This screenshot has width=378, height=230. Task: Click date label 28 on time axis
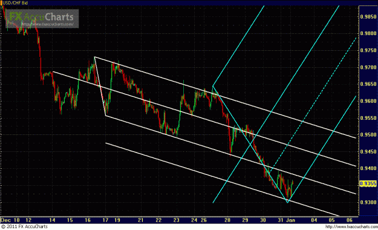pyautogui.click(x=227, y=220)
